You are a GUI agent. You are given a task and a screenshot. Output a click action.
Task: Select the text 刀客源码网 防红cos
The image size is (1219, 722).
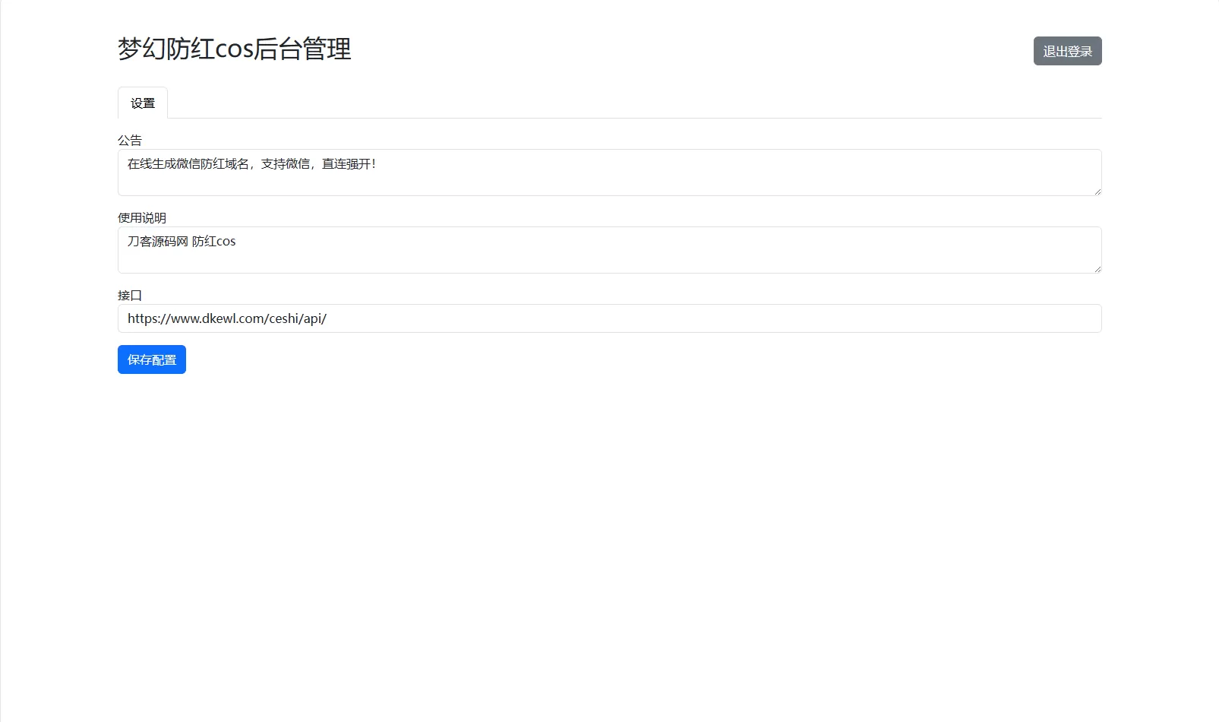(x=182, y=241)
